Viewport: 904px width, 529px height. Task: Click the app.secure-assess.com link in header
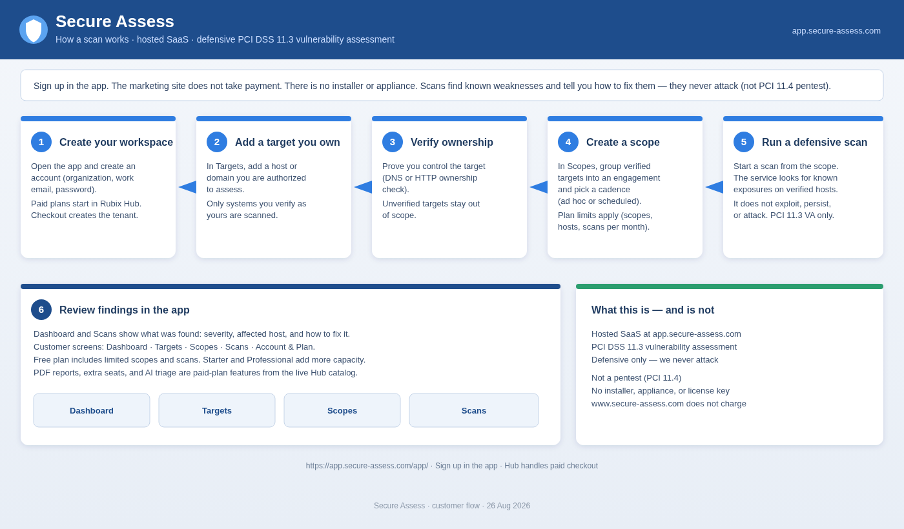(x=836, y=30)
